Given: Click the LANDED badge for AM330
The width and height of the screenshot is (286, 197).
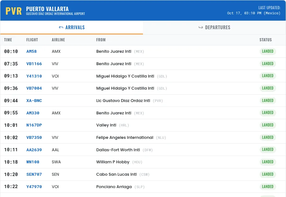Looking at the screenshot, I should click(268, 113).
